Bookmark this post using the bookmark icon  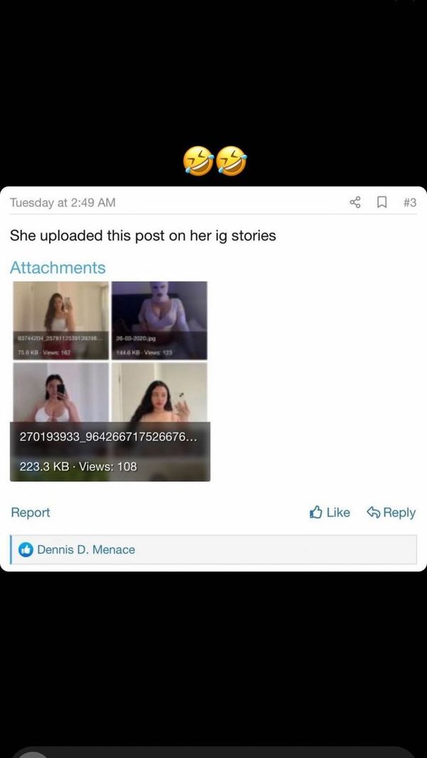(382, 202)
